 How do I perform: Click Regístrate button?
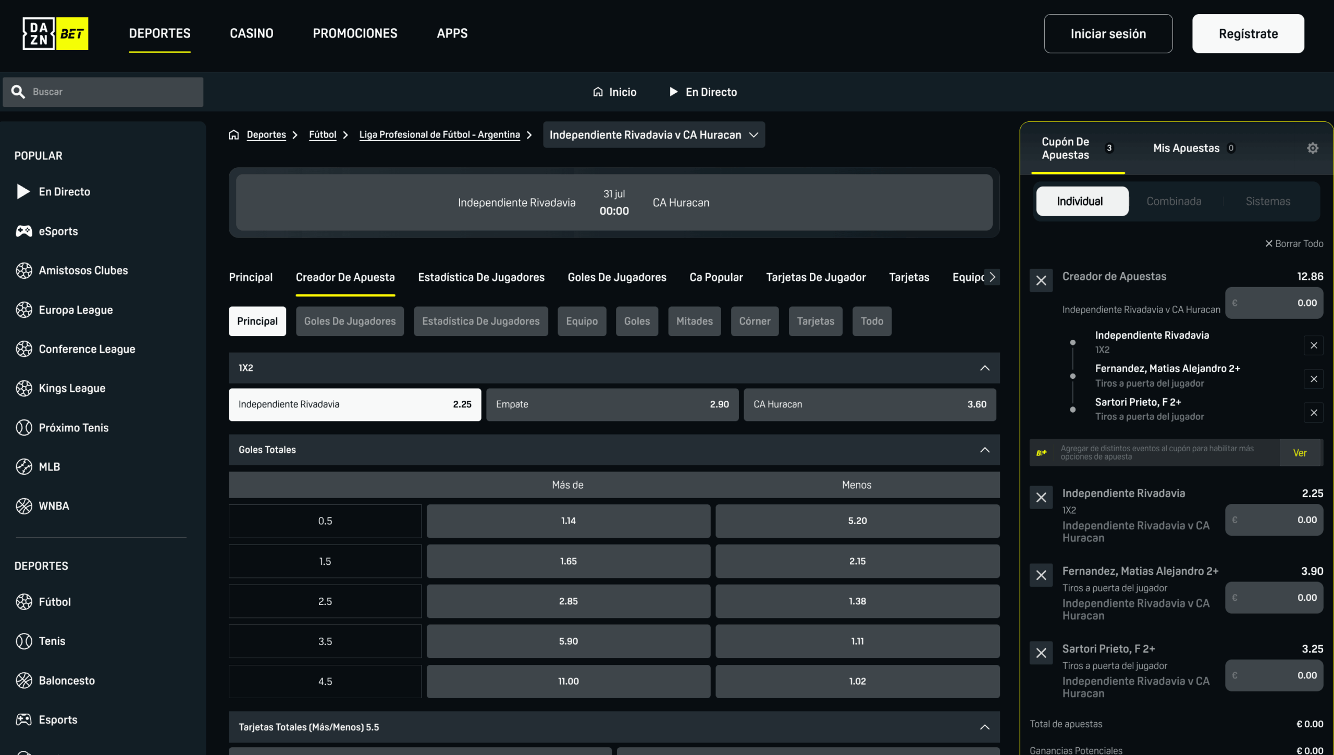tap(1248, 33)
